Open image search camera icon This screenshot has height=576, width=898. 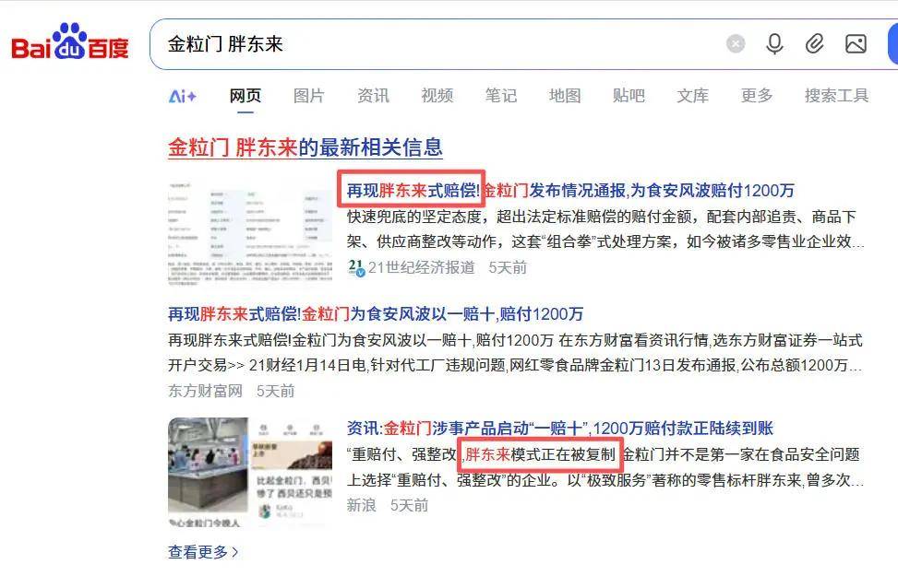[856, 44]
